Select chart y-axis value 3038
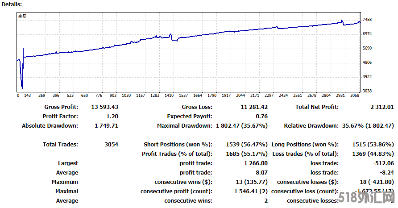Screen dimensions: 398x208 tap(367, 91)
